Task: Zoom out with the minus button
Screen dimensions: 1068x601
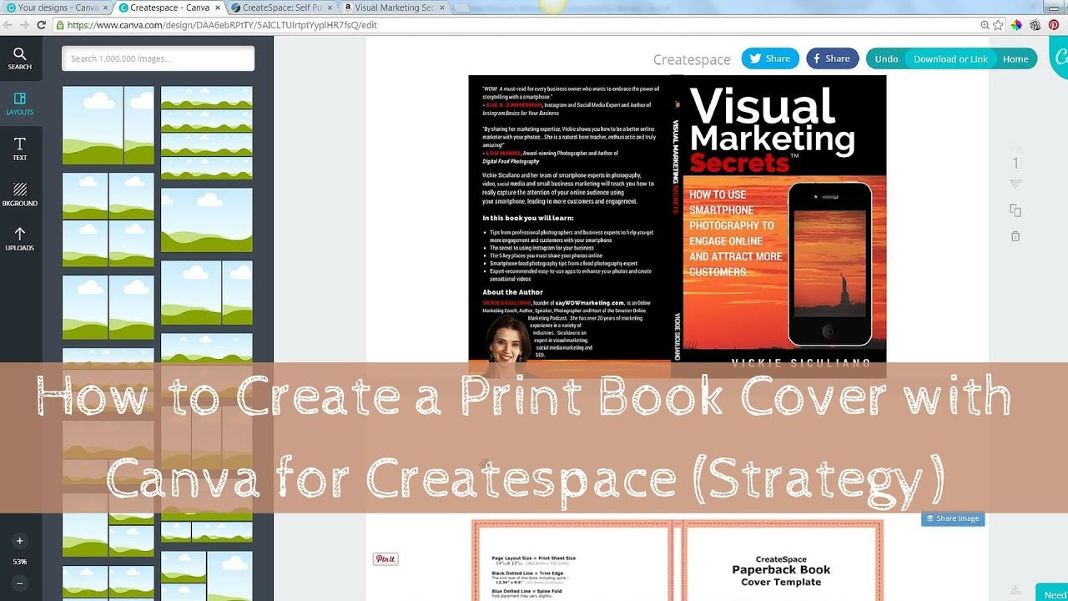Action: 20,583
